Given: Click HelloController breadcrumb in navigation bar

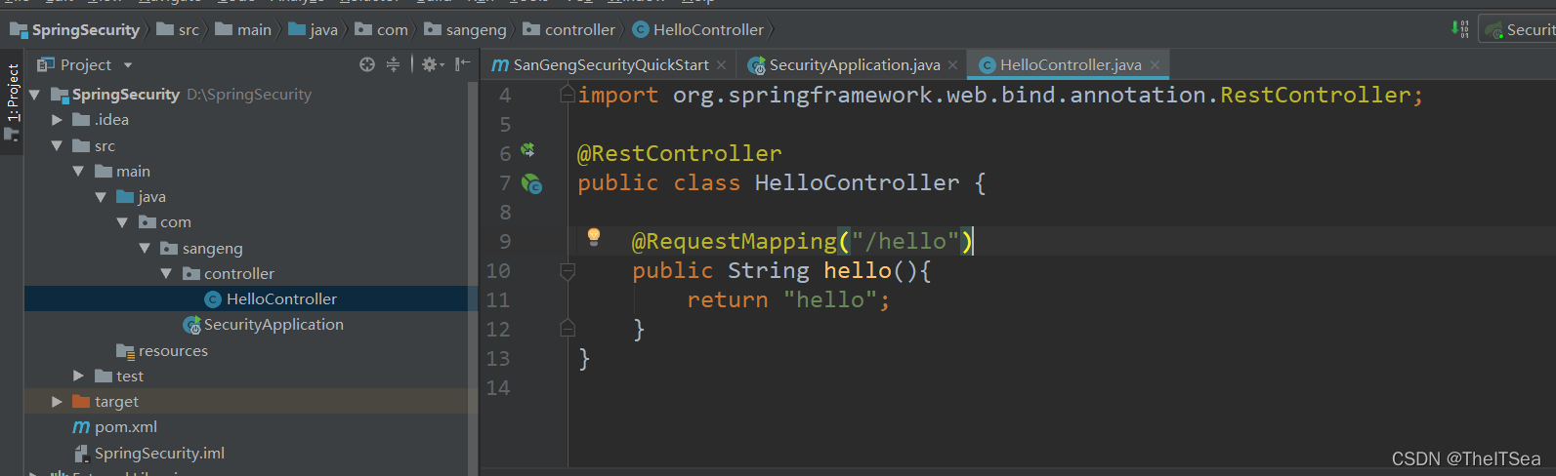Looking at the screenshot, I should click(698, 29).
